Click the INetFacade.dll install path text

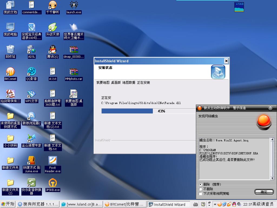141,103
